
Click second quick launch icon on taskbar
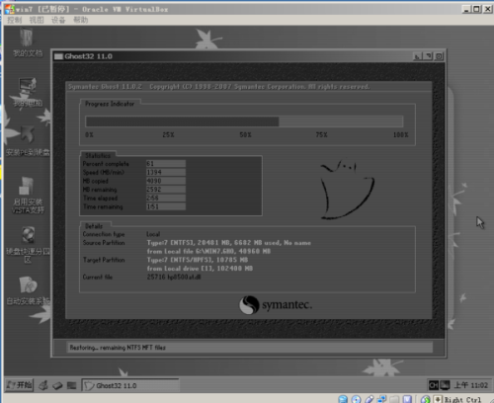click(57, 385)
